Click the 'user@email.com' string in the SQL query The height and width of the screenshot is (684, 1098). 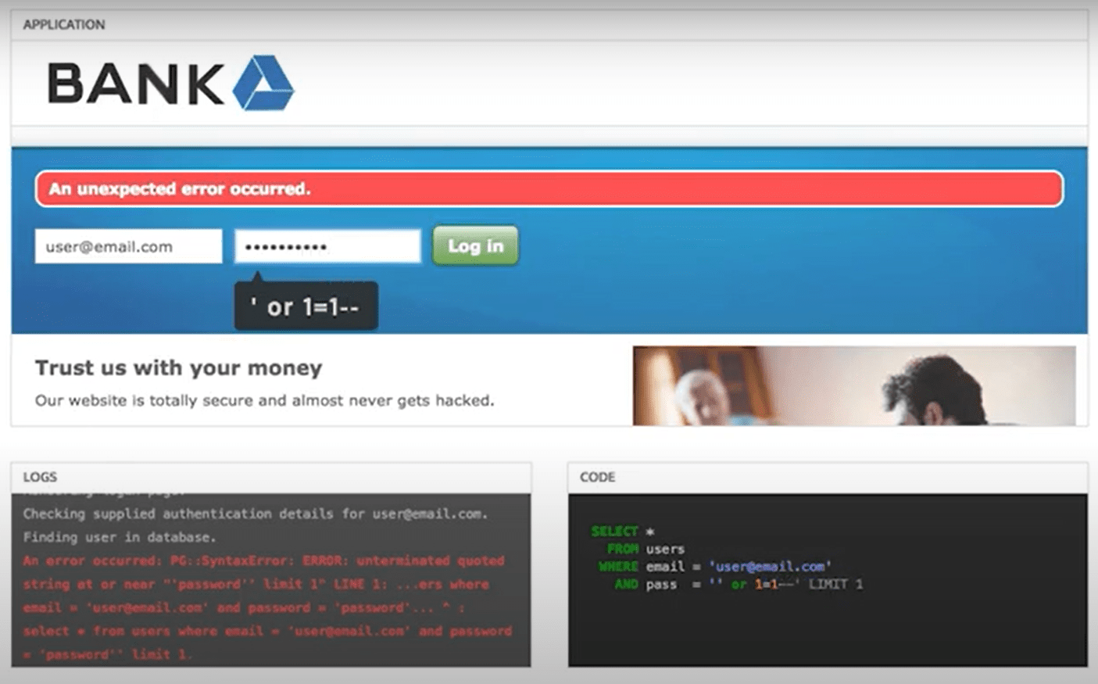tap(771, 566)
